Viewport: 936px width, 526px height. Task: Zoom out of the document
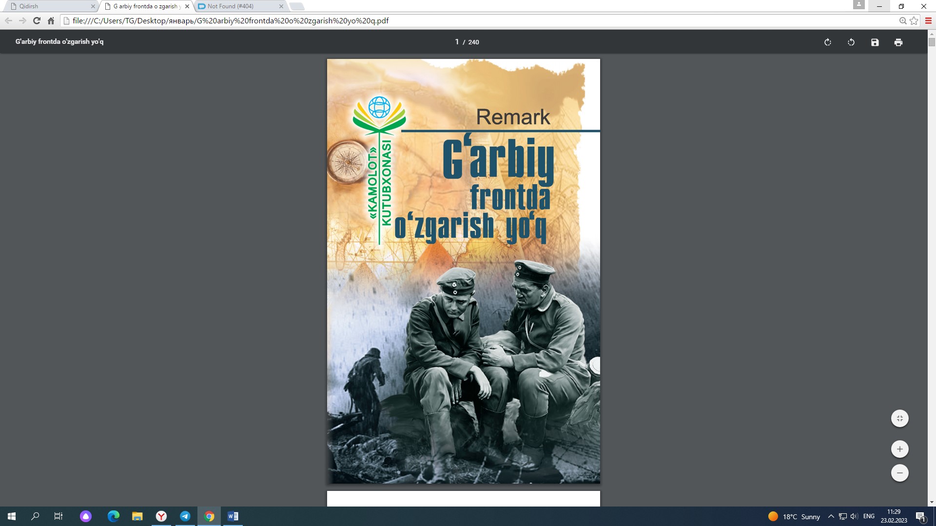click(x=900, y=472)
